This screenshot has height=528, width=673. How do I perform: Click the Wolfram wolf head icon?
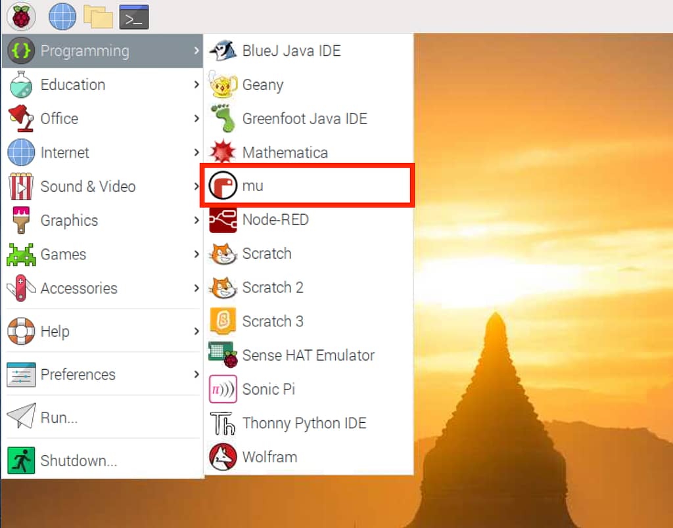click(x=223, y=457)
